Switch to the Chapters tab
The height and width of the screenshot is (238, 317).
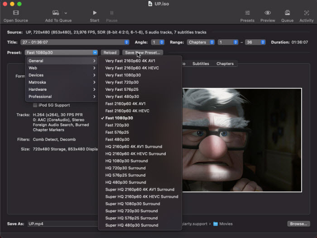[x=225, y=64]
